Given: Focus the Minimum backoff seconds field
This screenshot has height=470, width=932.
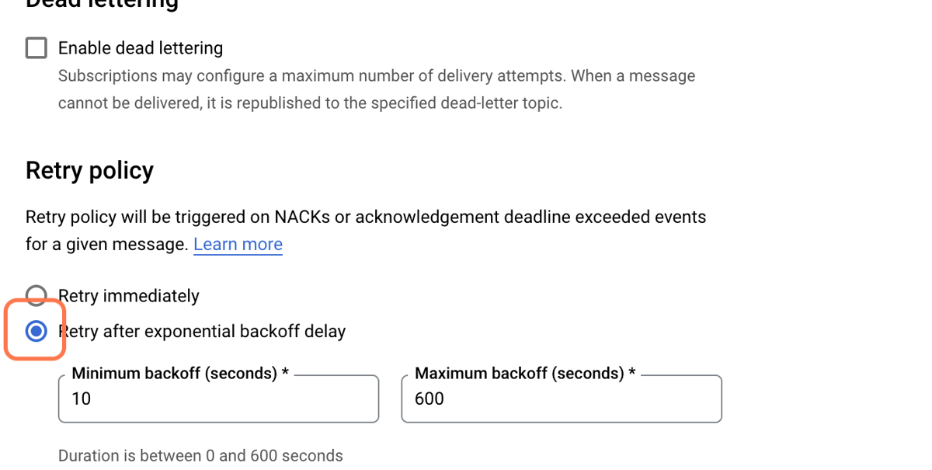Looking at the screenshot, I should tap(218, 399).
